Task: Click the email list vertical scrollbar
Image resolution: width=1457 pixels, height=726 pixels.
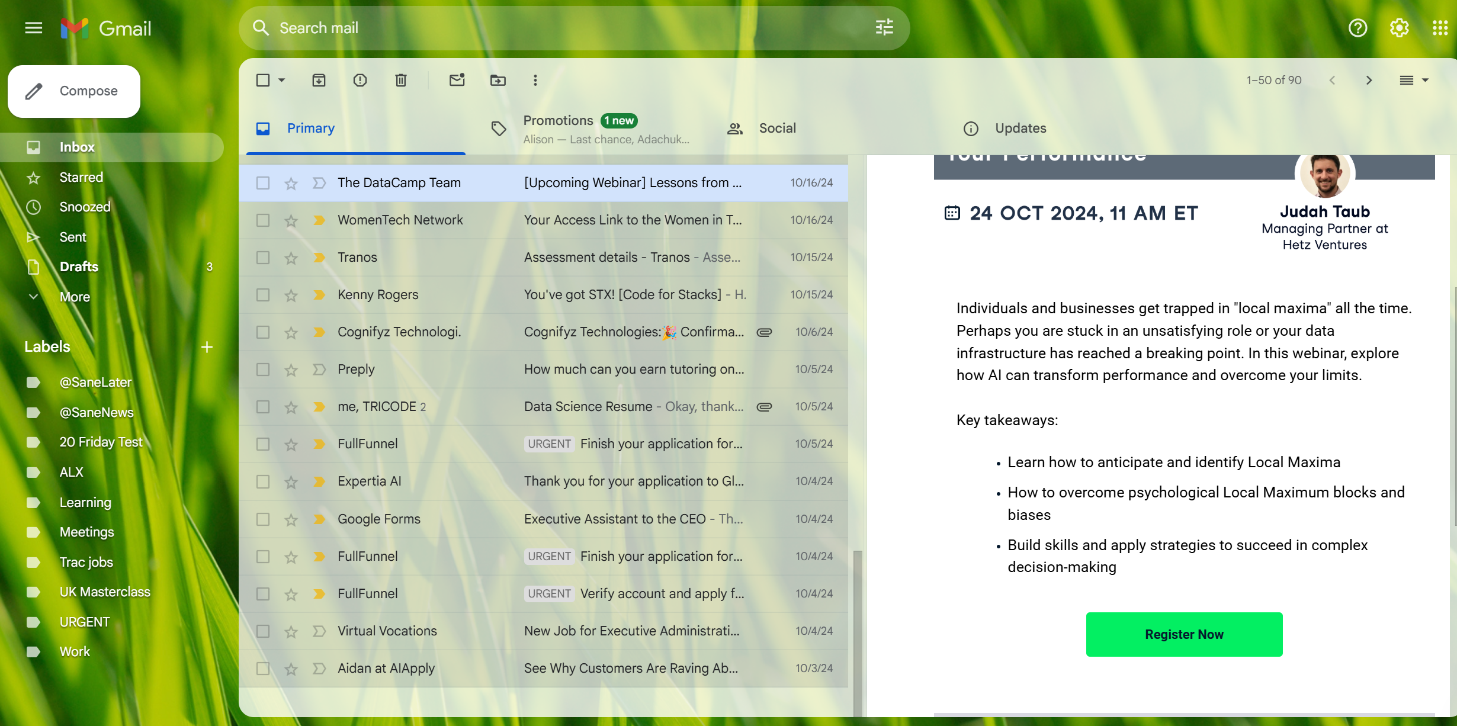Action: pos(857,634)
